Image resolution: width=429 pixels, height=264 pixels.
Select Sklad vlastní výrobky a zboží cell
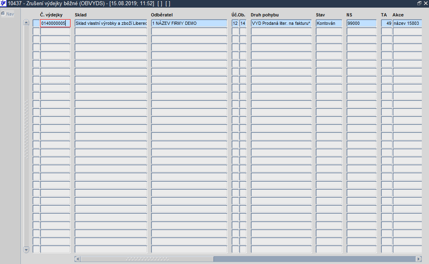pos(111,23)
